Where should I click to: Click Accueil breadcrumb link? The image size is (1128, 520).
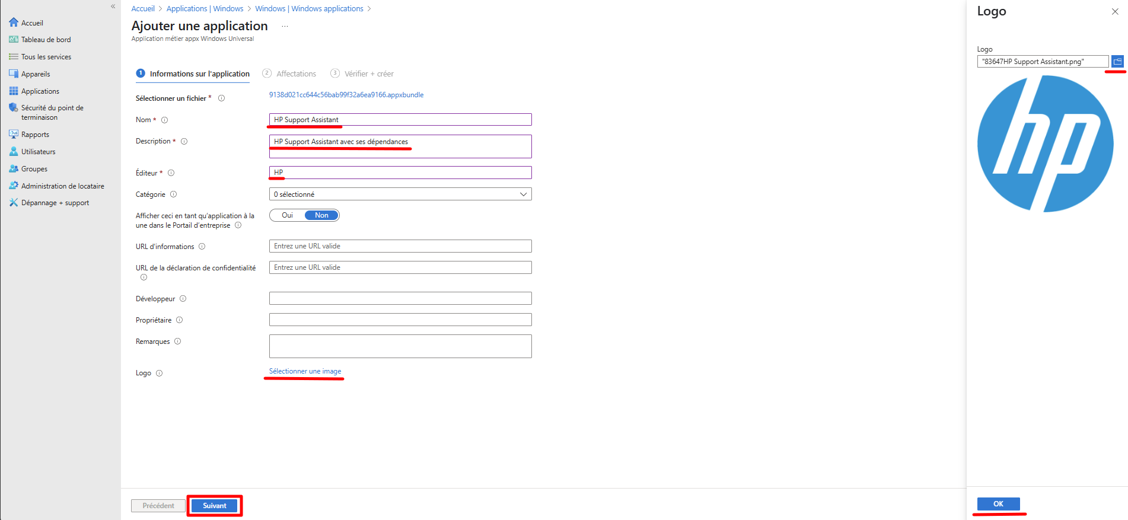(x=143, y=8)
